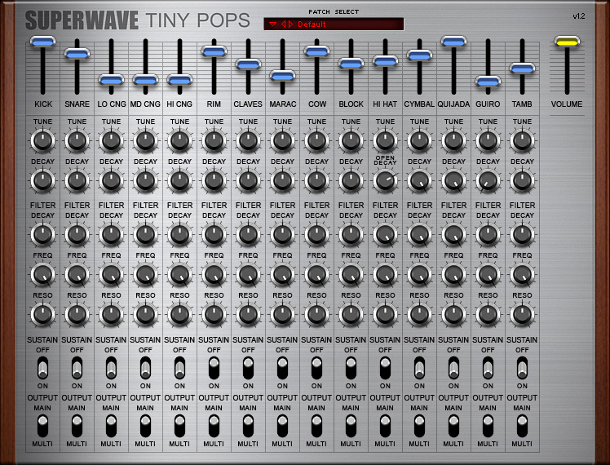610x465 pixels.
Task: Switch the LO CNG Output to Multi
Action: (111, 426)
